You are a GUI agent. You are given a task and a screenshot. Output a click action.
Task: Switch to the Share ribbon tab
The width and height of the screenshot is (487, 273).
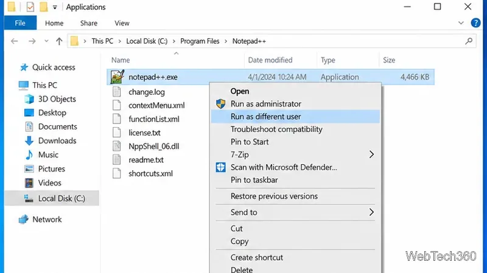tap(89, 23)
